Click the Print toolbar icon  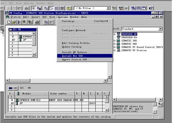click(x=37, y=22)
